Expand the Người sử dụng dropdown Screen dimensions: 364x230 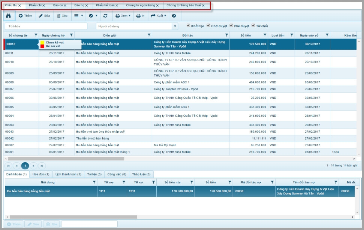coord(175,26)
